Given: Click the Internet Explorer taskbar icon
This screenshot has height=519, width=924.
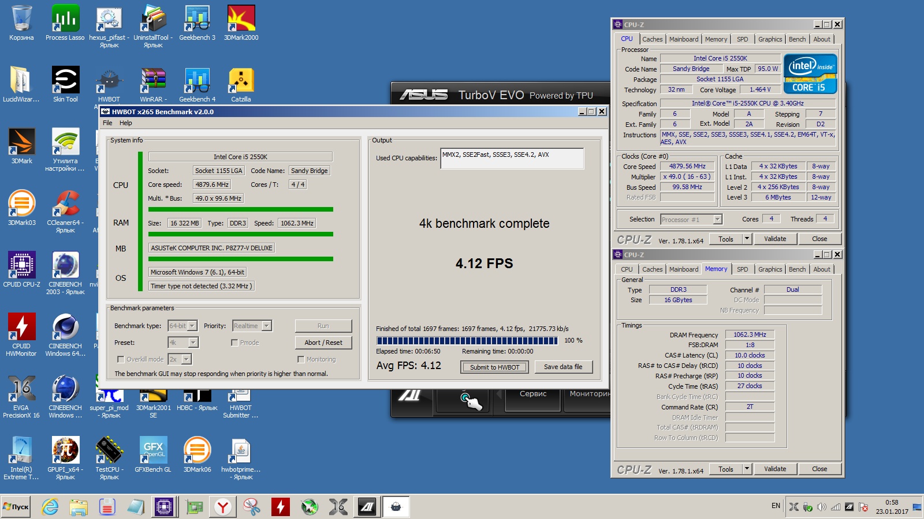Looking at the screenshot, I should click(x=50, y=507).
